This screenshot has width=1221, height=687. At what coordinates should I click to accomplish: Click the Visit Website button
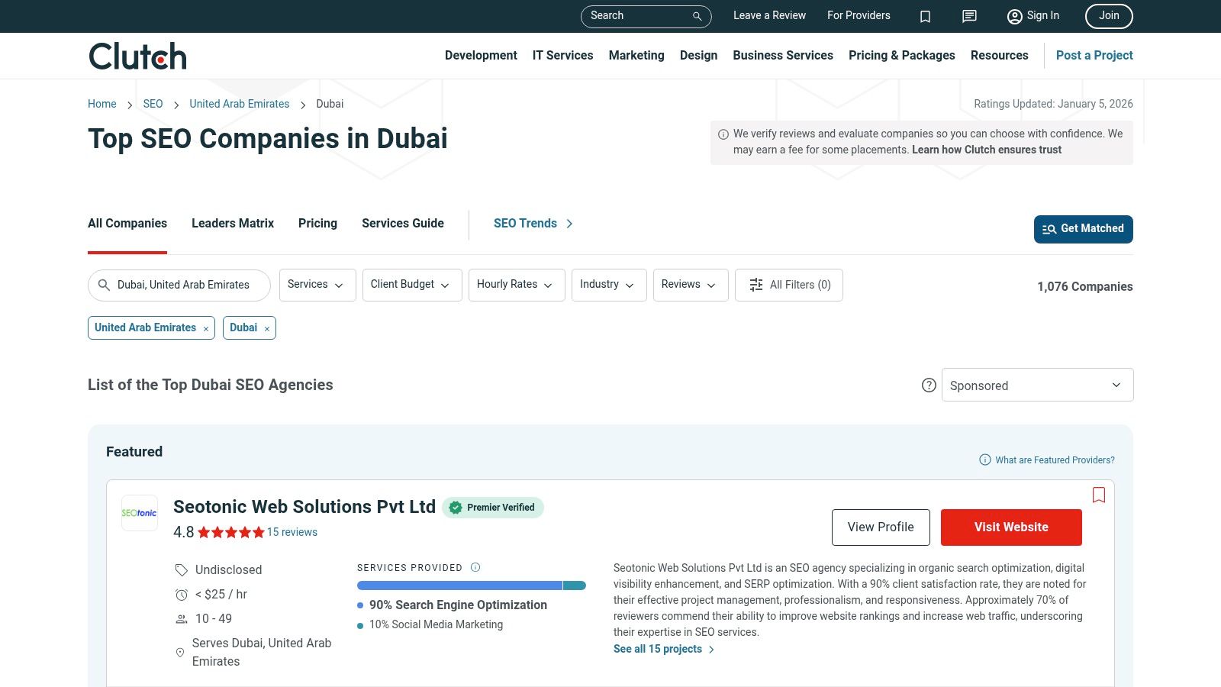pos(1010,527)
